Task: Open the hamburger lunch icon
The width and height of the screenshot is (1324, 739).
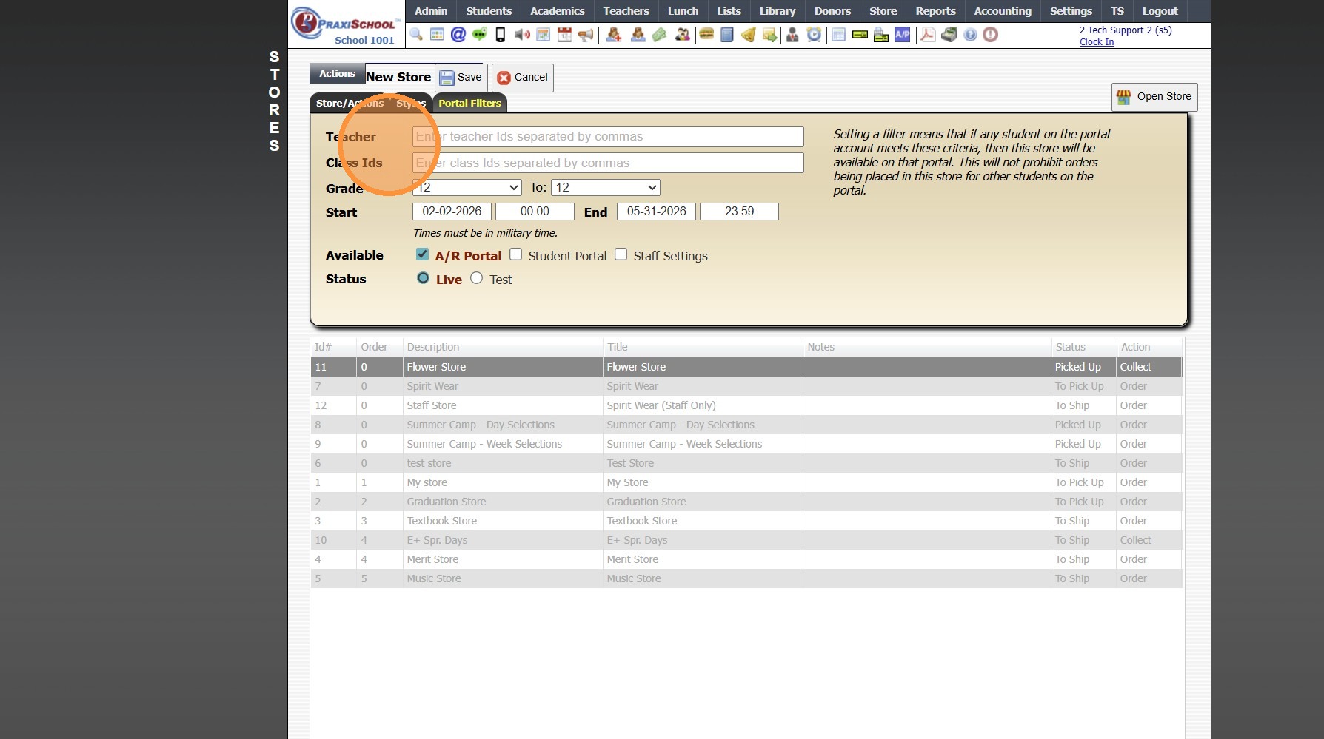Action: click(706, 35)
